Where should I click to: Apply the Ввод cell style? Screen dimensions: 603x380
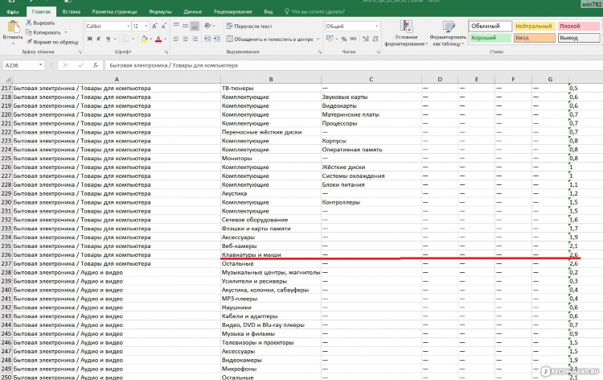coord(535,38)
